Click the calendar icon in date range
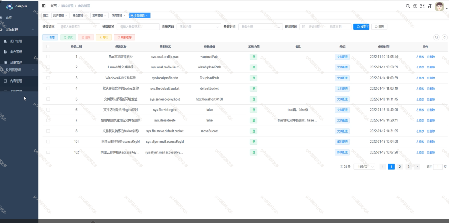This screenshot has width=449, height=223. pos(303,27)
